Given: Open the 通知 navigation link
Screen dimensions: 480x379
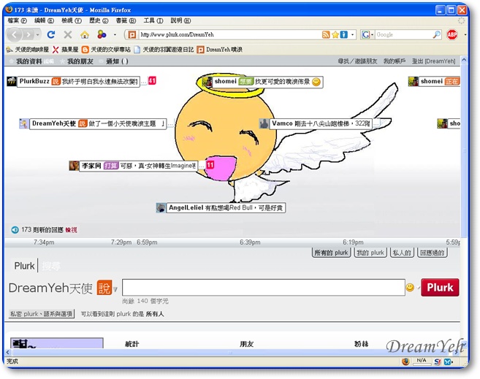Looking at the screenshot, I should [117, 61].
